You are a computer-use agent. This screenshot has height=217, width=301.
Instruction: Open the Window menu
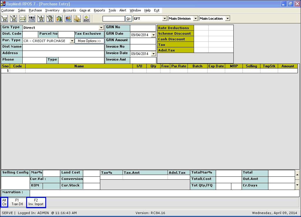coord(135,10)
